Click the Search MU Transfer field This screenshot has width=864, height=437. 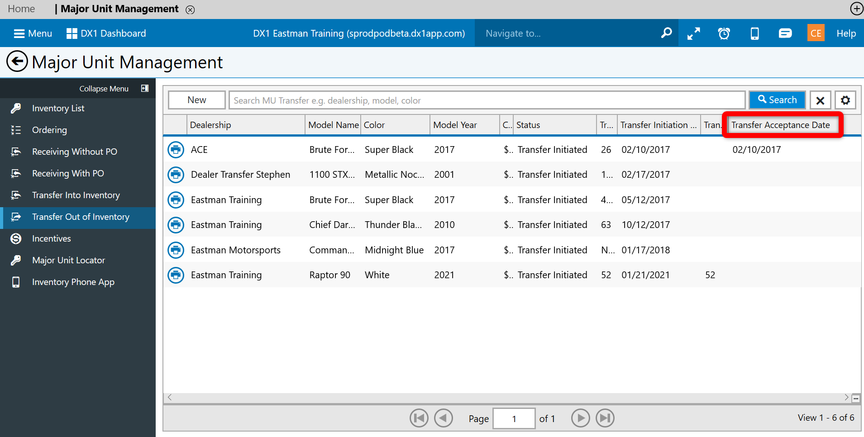point(487,100)
